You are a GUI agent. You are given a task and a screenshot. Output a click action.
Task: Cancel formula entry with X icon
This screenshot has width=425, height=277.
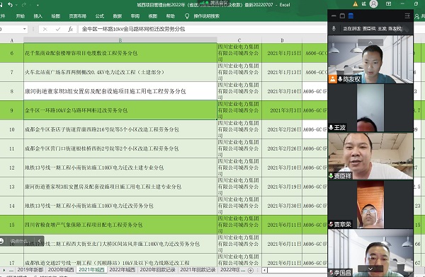pyautogui.click(x=45, y=29)
